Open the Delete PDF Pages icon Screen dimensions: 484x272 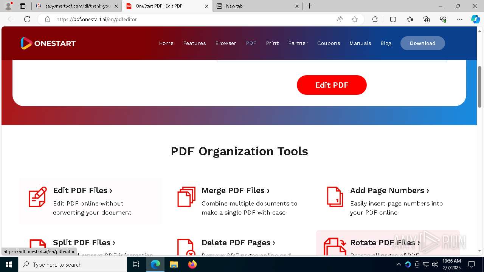coord(186,247)
